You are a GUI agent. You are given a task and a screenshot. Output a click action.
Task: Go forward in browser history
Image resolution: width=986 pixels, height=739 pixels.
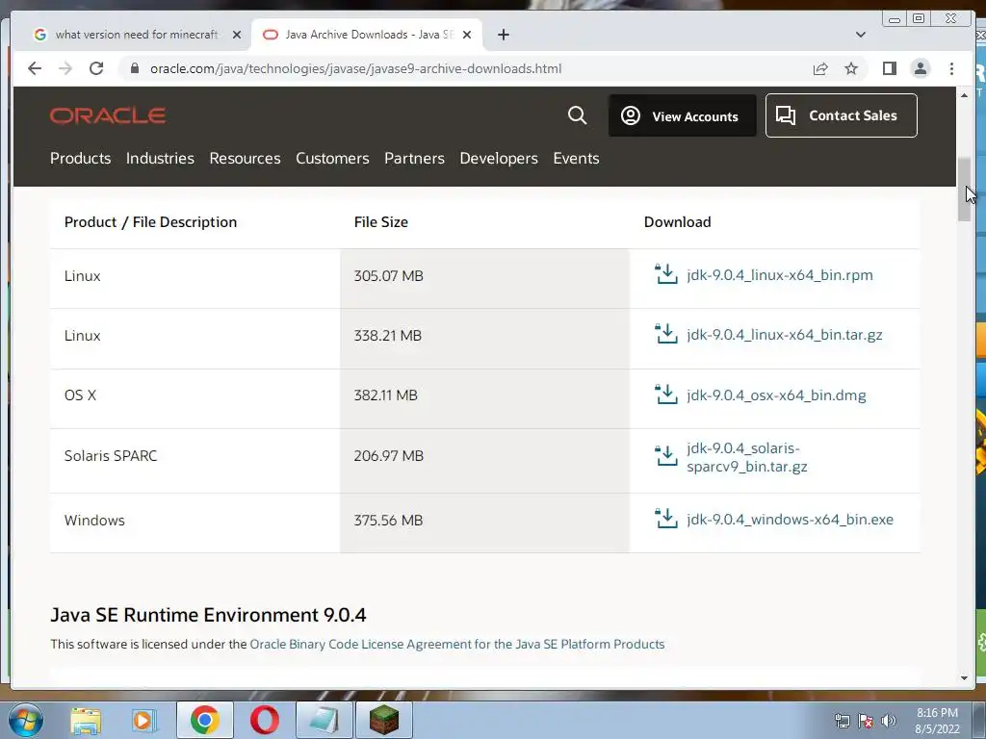(x=65, y=68)
